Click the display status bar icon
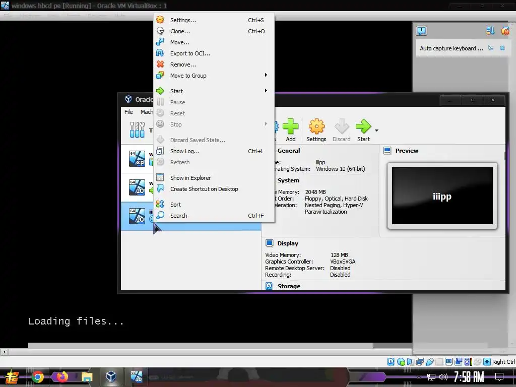This screenshot has width=516, height=387. [x=448, y=362]
